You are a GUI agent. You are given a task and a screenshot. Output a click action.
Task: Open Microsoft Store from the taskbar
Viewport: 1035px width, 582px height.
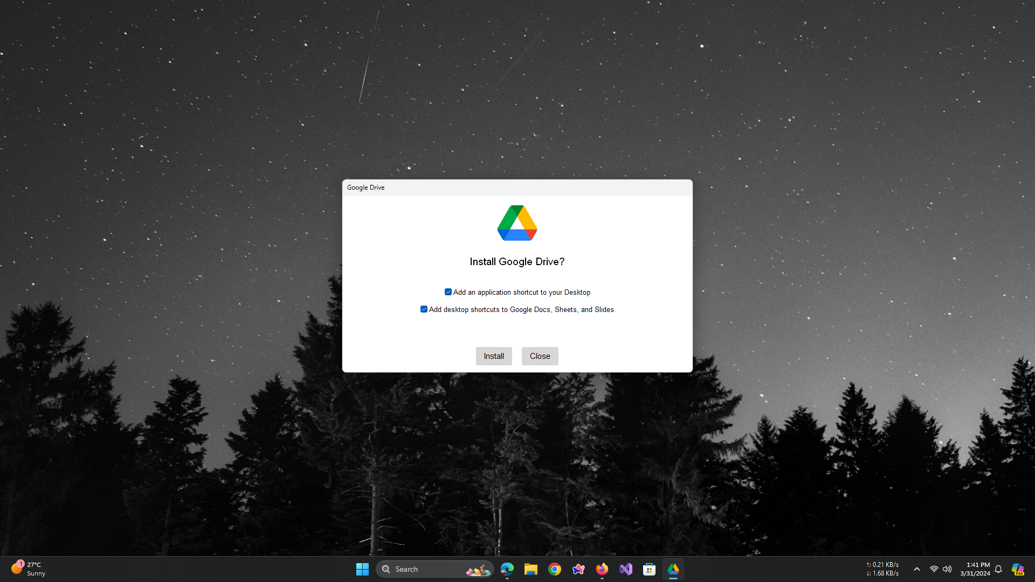649,569
